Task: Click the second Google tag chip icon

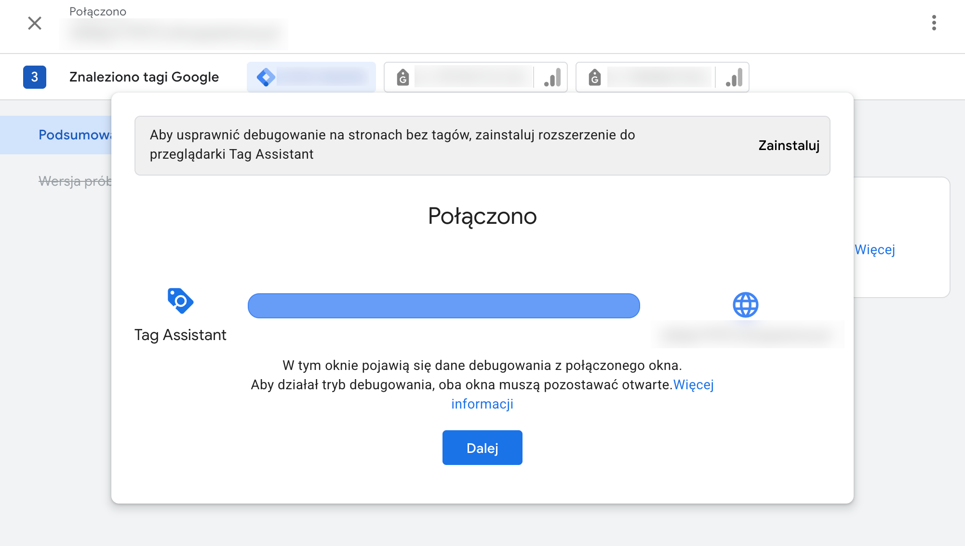Action: click(x=595, y=77)
